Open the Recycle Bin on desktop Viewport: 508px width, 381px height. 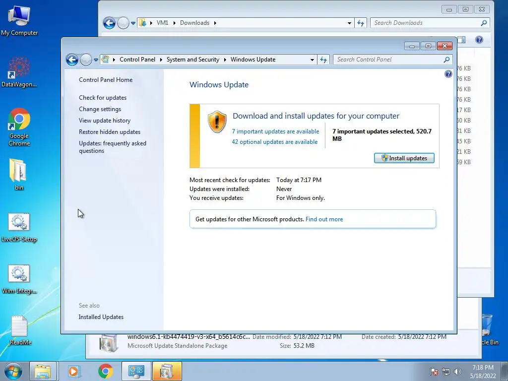click(488, 330)
